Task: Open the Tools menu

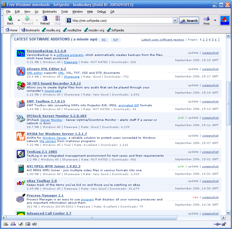Action: point(65,12)
